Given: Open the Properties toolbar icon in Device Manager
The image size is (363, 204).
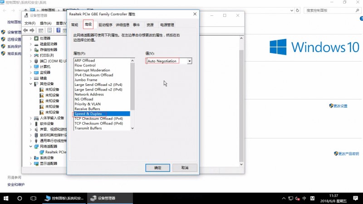Looking at the screenshot, I should pyautogui.click(x=49, y=30).
